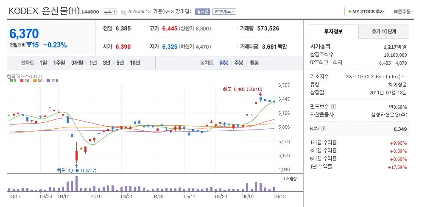Click the green 5-day moving average legend
The width and height of the screenshot is (422, 207).
tap(12, 80)
